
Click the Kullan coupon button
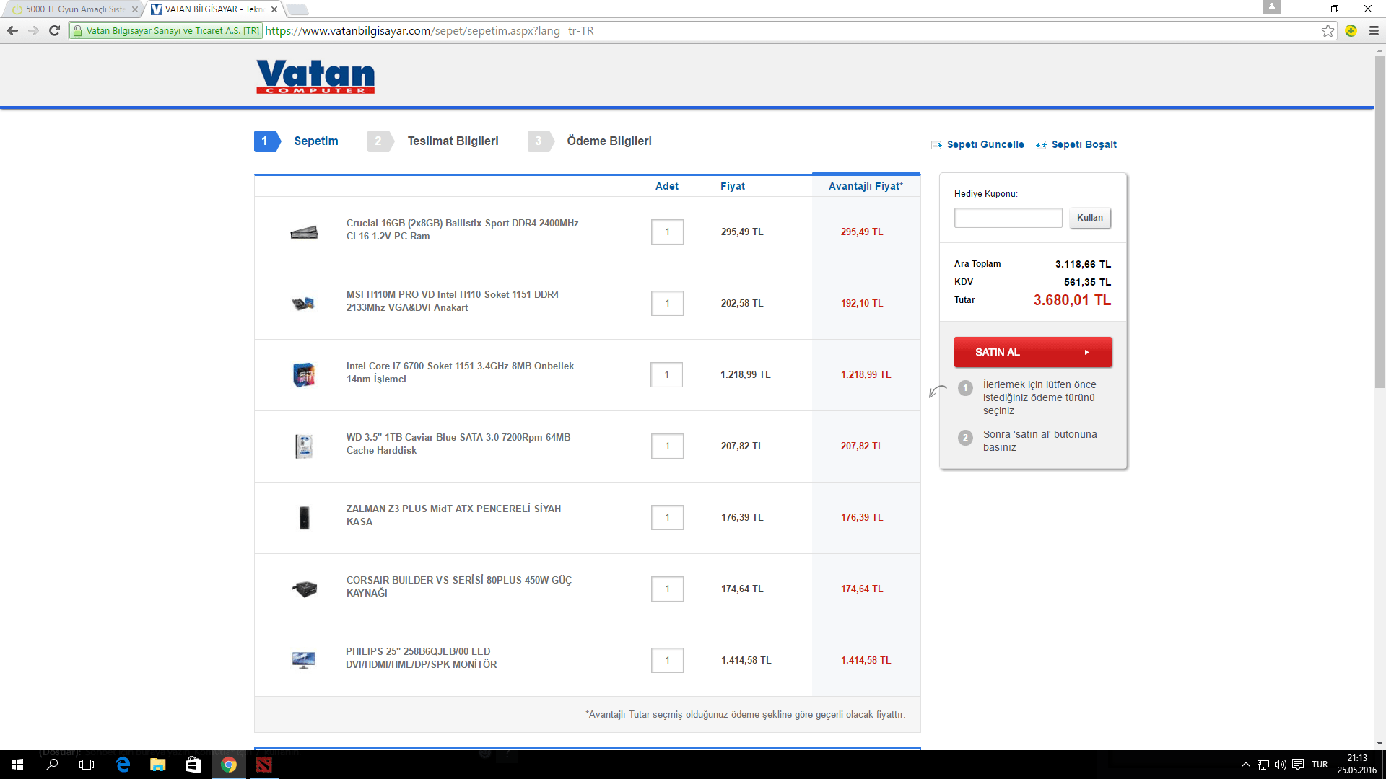click(x=1089, y=218)
